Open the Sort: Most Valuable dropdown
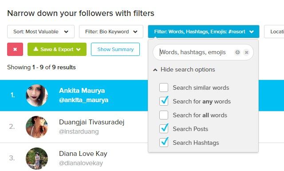 pos(41,32)
